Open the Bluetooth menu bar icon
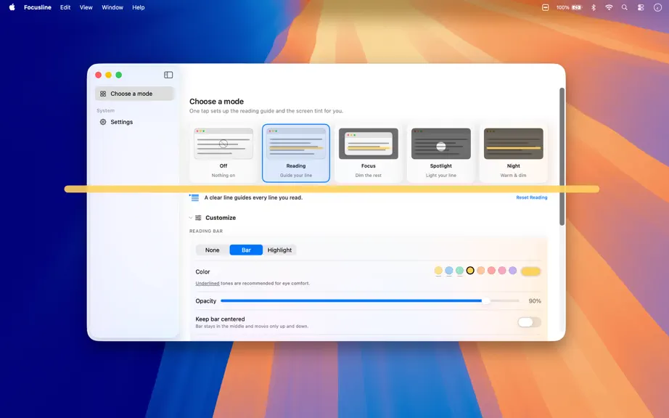This screenshot has width=669, height=418. click(594, 7)
